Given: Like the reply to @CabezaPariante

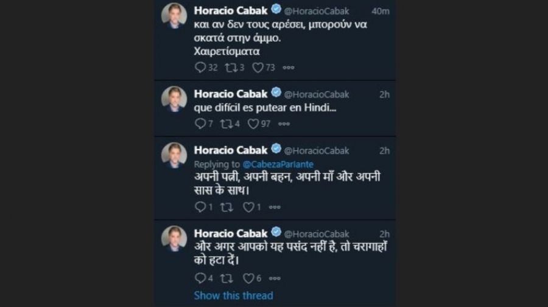Looking at the screenshot, I should tap(248, 207).
